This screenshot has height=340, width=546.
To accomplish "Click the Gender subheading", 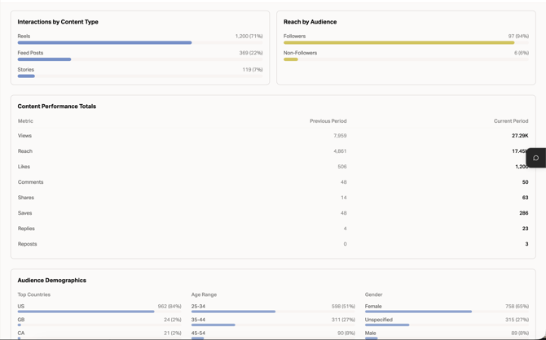I will [x=373, y=294].
